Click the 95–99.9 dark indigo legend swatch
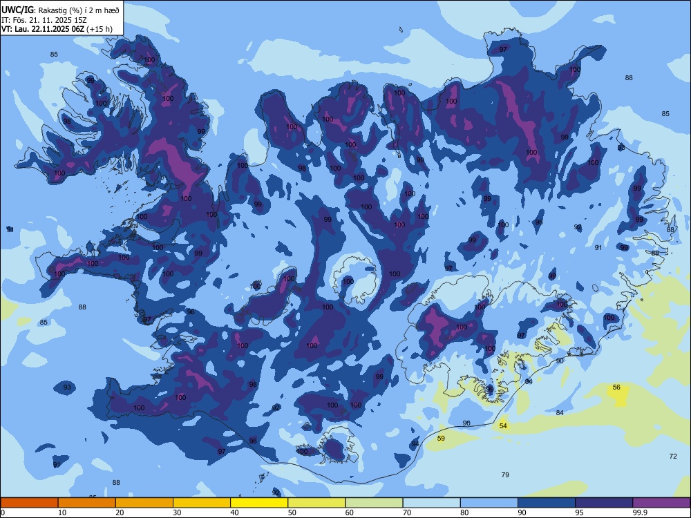 click(x=604, y=503)
